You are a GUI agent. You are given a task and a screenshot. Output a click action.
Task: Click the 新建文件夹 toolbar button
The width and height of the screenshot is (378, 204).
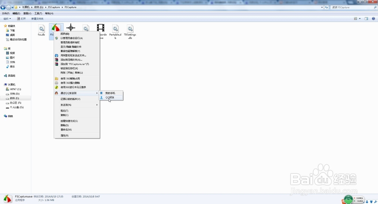coord(37,18)
